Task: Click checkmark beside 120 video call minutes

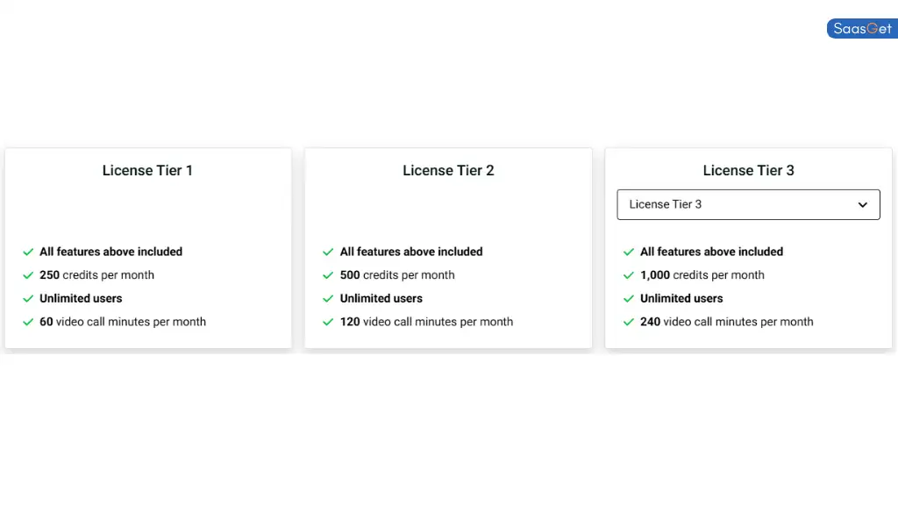Action: 328,323
